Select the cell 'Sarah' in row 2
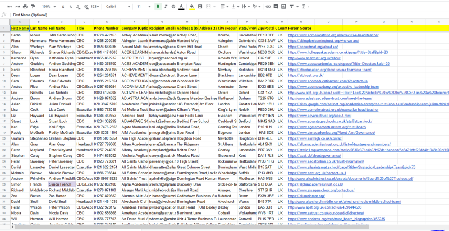Image resolution: width=449 pixels, height=231 pixels. [x=20, y=35]
